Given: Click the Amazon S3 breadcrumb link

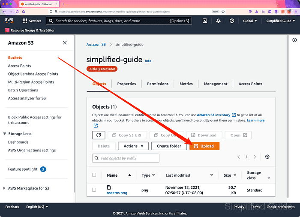Looking at the screenshot, I should pyautogui.click(x=96, y=45).
